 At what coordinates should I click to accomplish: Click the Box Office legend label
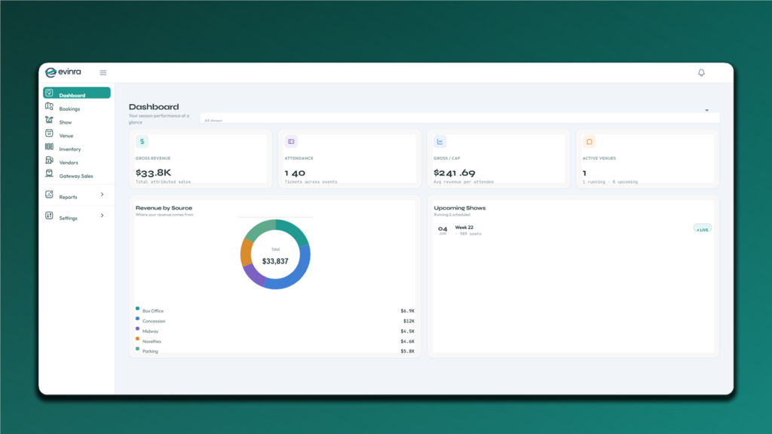coord(152,311)
